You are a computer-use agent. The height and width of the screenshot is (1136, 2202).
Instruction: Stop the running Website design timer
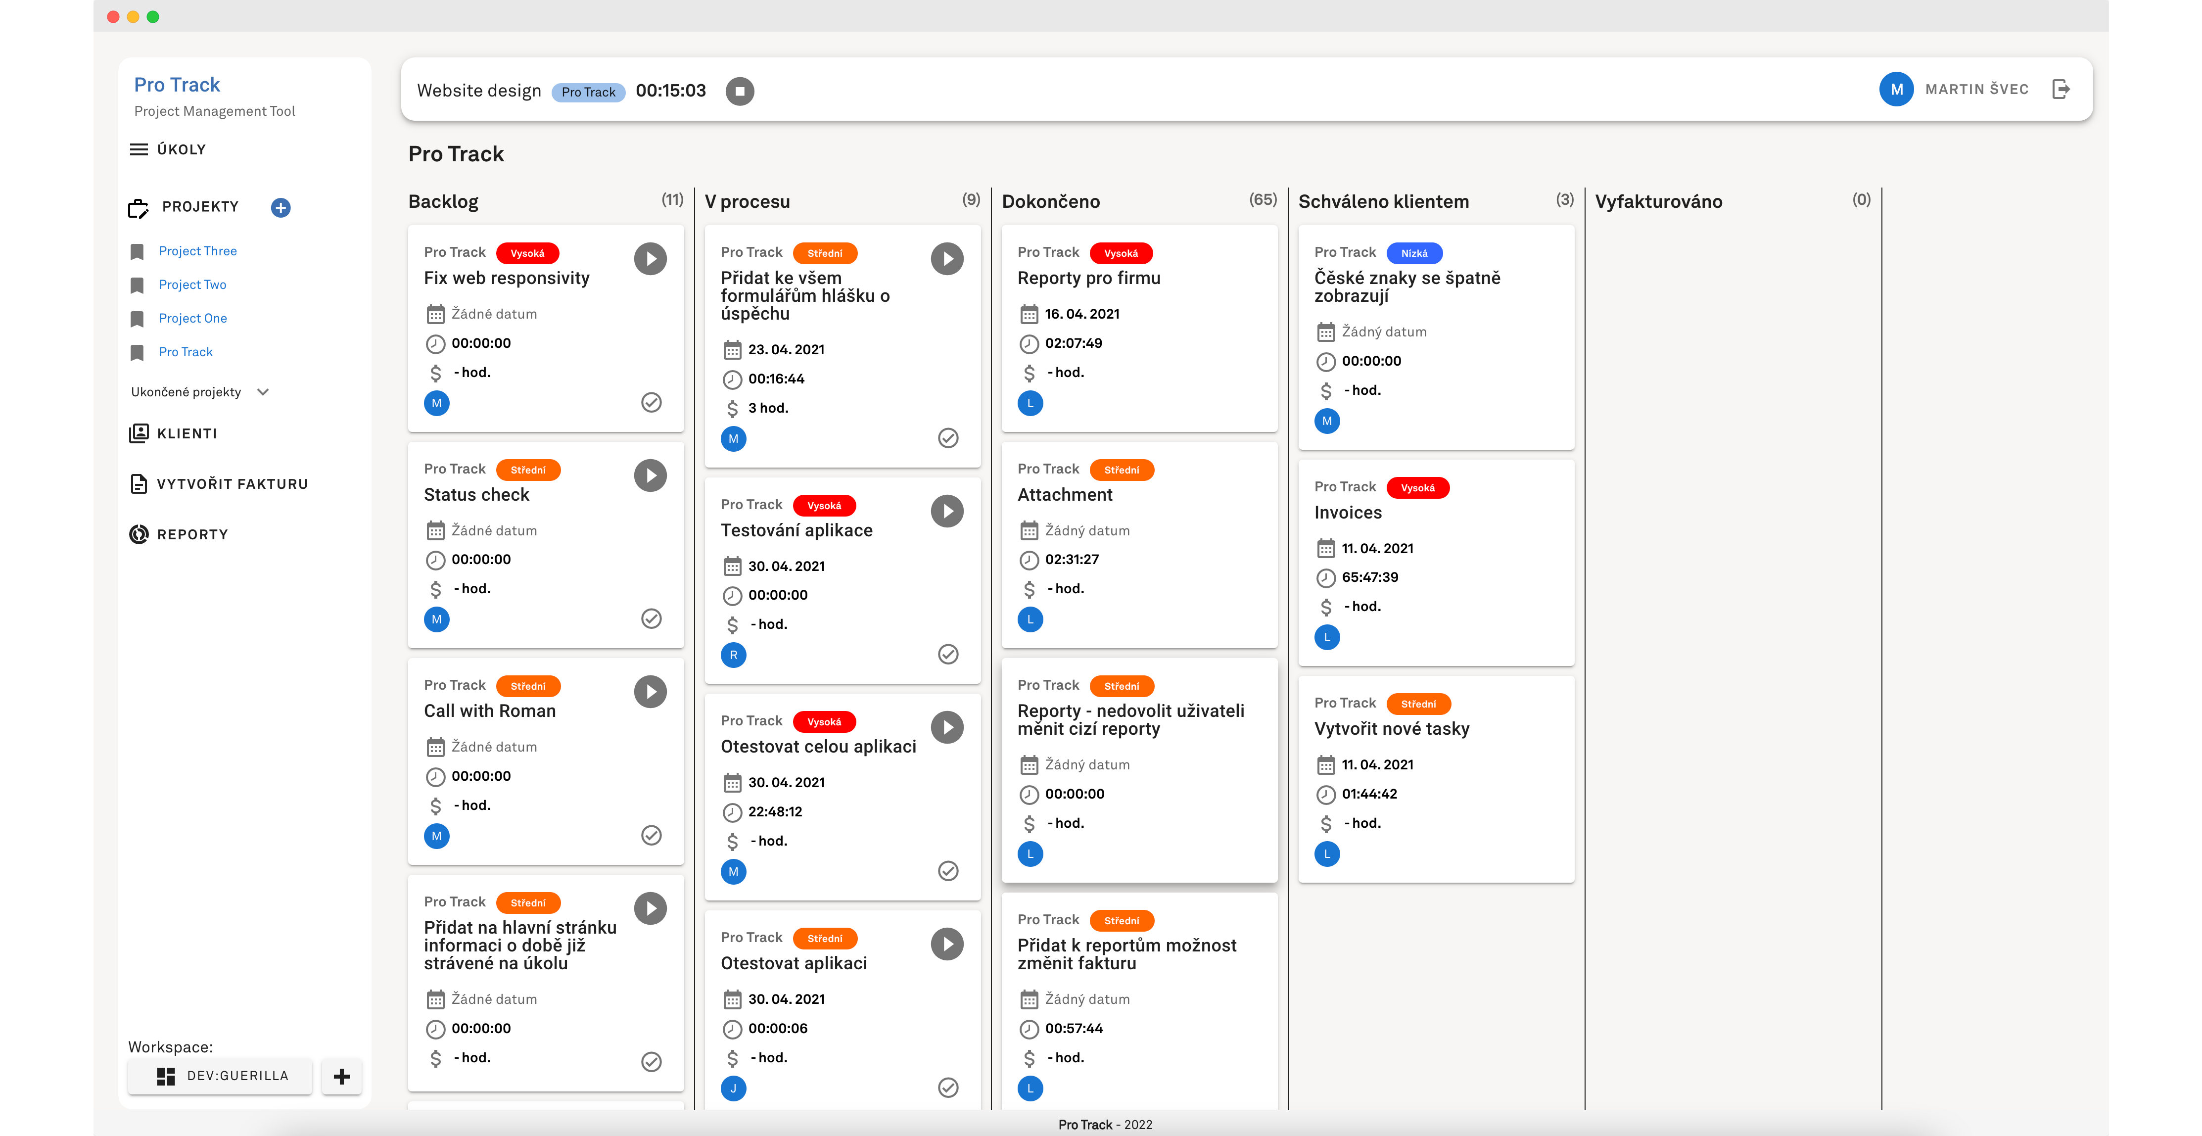[x=740, y=91]
